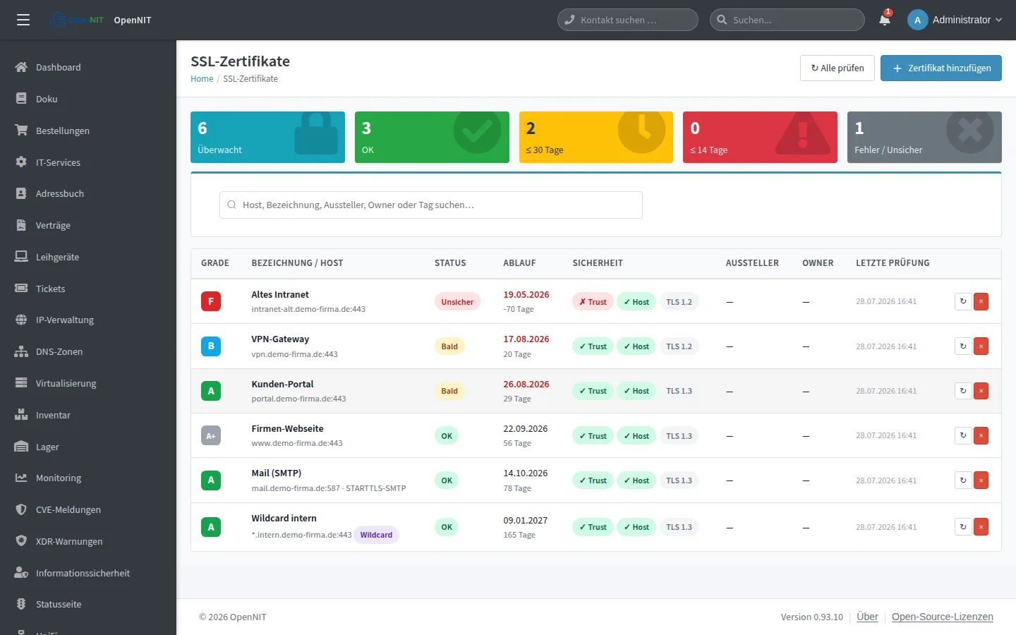Screen dimensions: 1016x635
Task: Recheck the Altes Intranet certificate
Action: [963, 301]
